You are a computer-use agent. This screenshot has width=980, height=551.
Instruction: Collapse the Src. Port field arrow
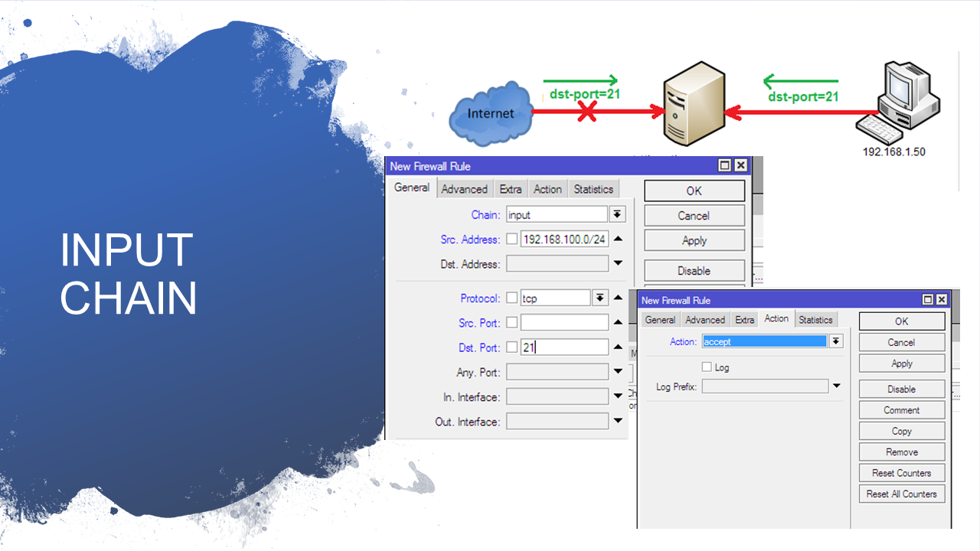coord(619,323)
